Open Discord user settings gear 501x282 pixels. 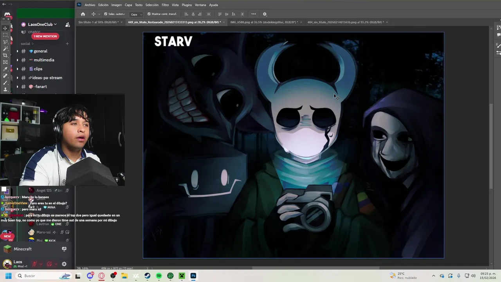click(64, 264)
